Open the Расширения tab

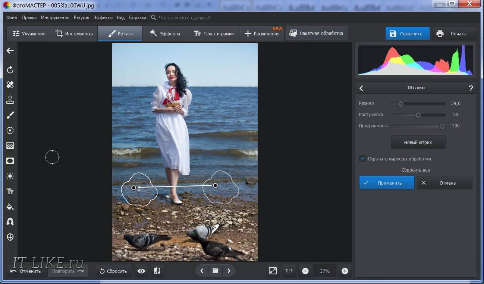pyautogui.click(x=262, y=33)
